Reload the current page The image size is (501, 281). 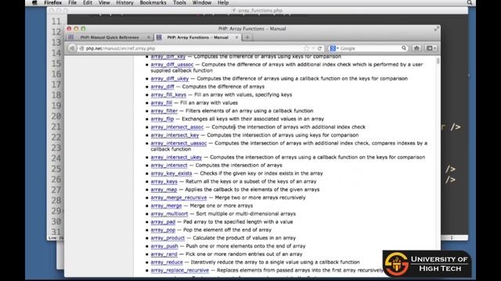pyautogui.click(x=319, y=48)
